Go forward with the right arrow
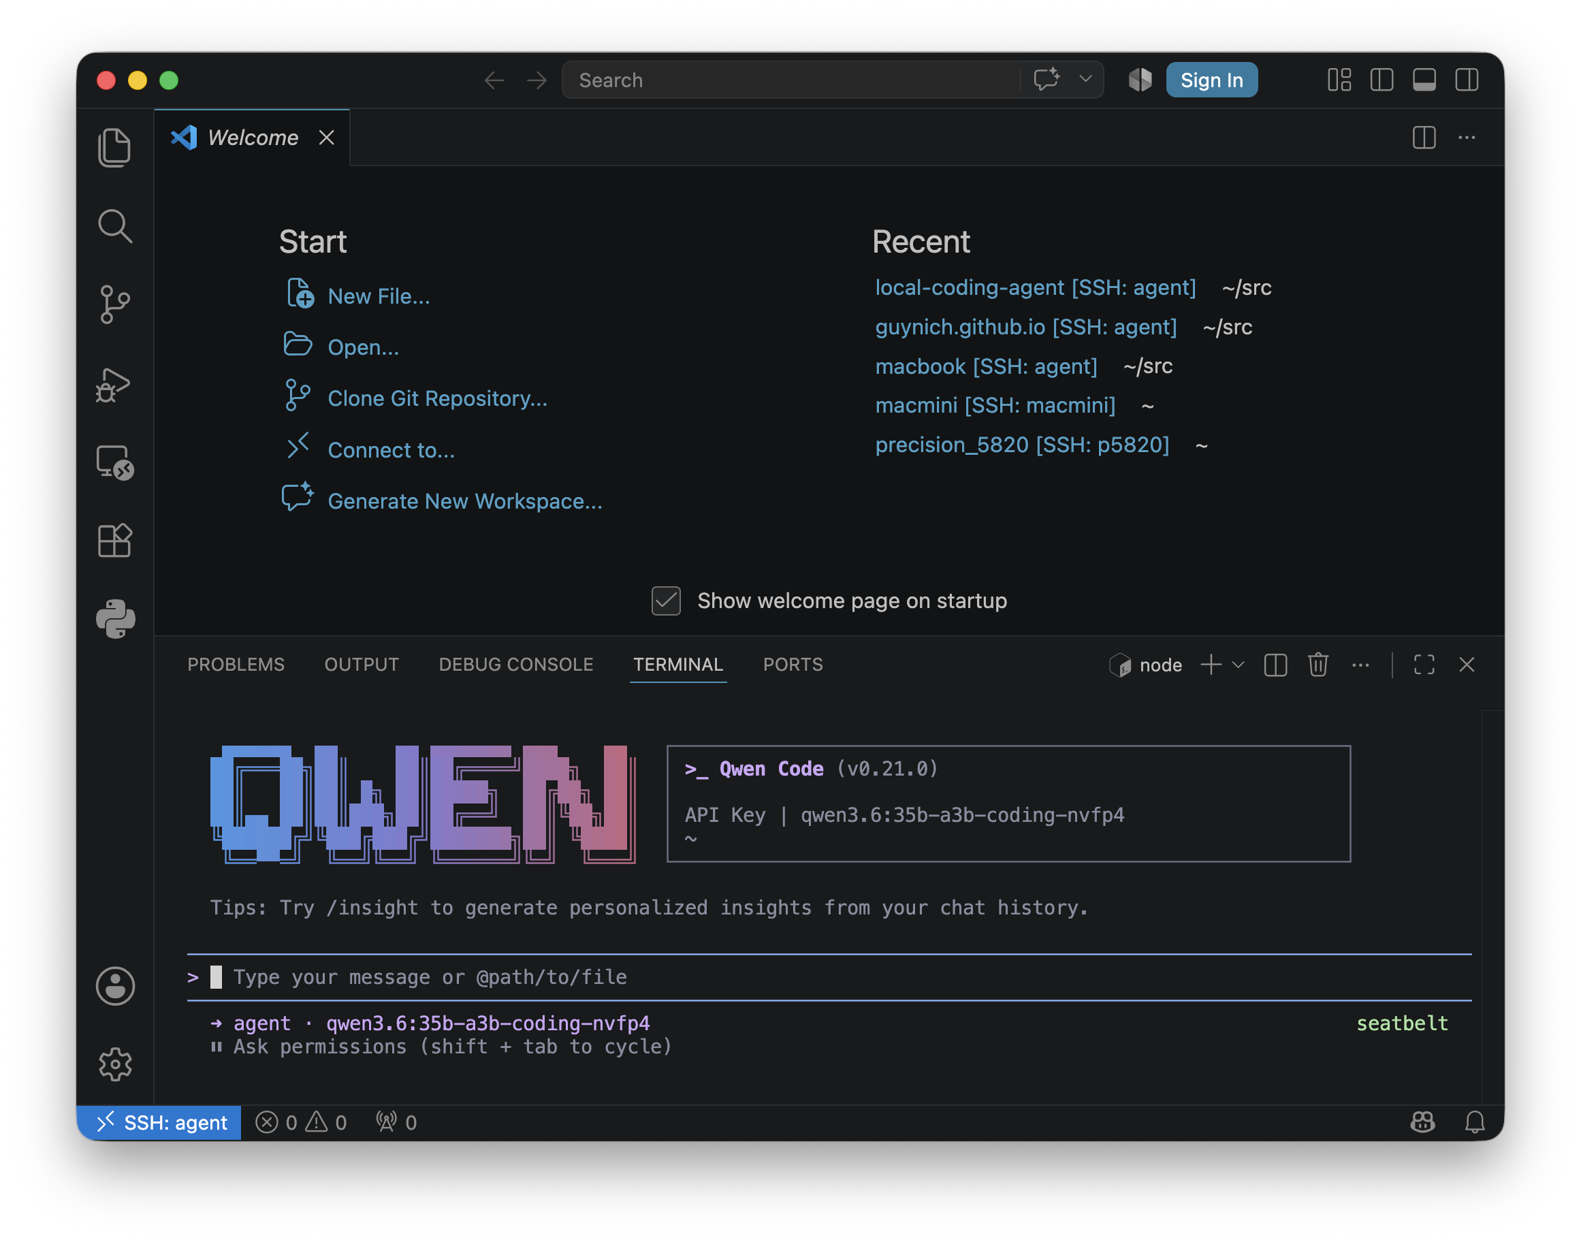 tap(537, 80)
